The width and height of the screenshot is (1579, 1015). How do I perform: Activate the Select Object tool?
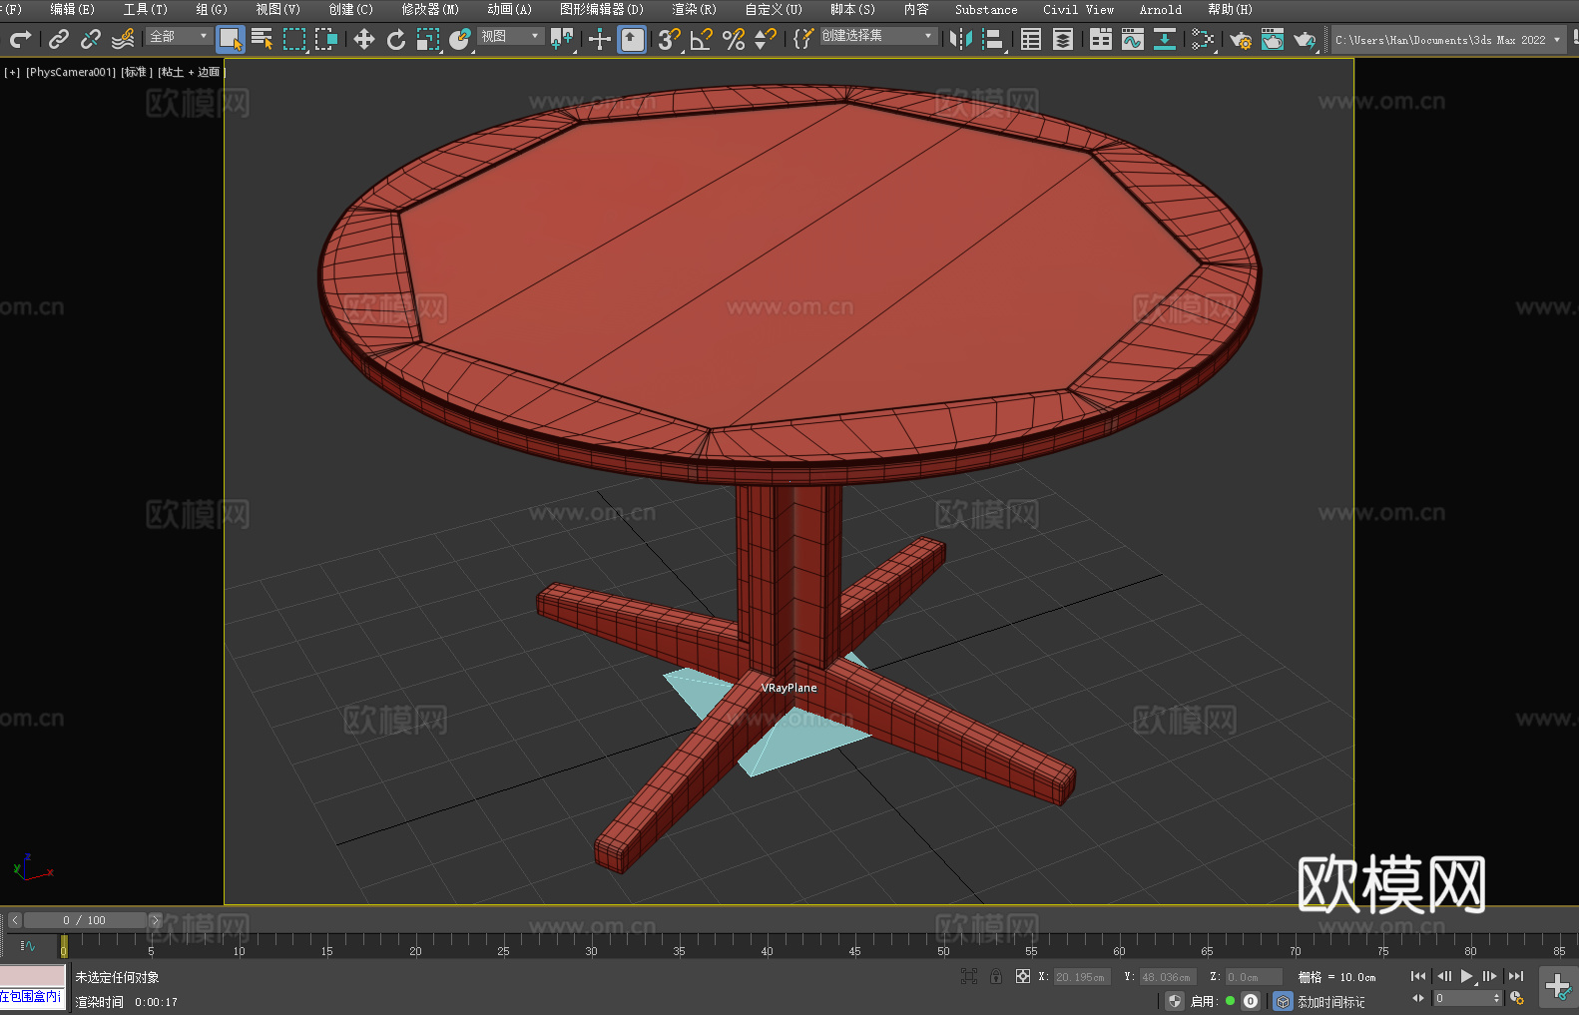coord(231,40)
